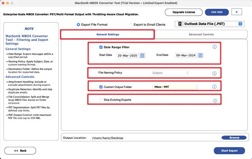Image resolution: width=252 pixels, height=159 pixels.
Task: Go back with the Back button
Action: coord(20,151)
